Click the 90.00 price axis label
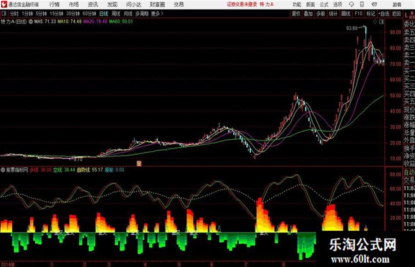Image resolution: width=415 pixels, height=267 pixels. coord(395,32)
